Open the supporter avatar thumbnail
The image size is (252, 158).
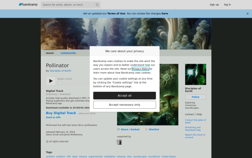click(x=119, y=142)
